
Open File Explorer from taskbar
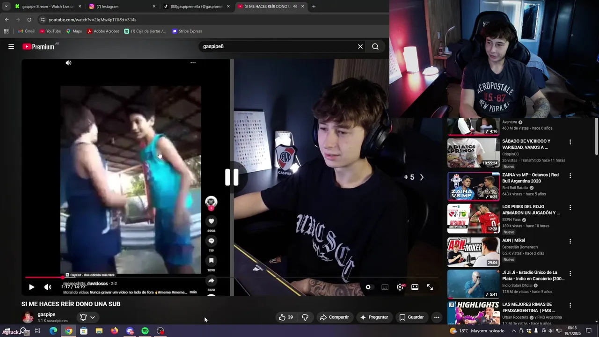[99, 331]
